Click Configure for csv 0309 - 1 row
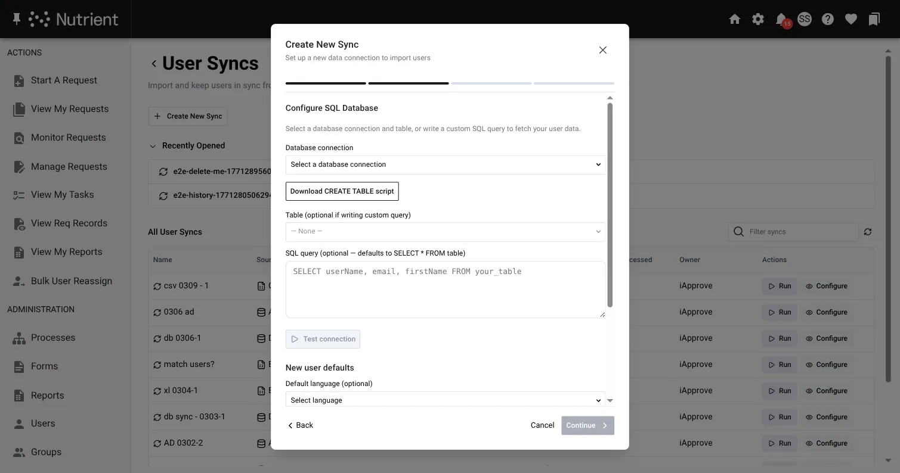 pyautogui.click(x=827, y=286)
